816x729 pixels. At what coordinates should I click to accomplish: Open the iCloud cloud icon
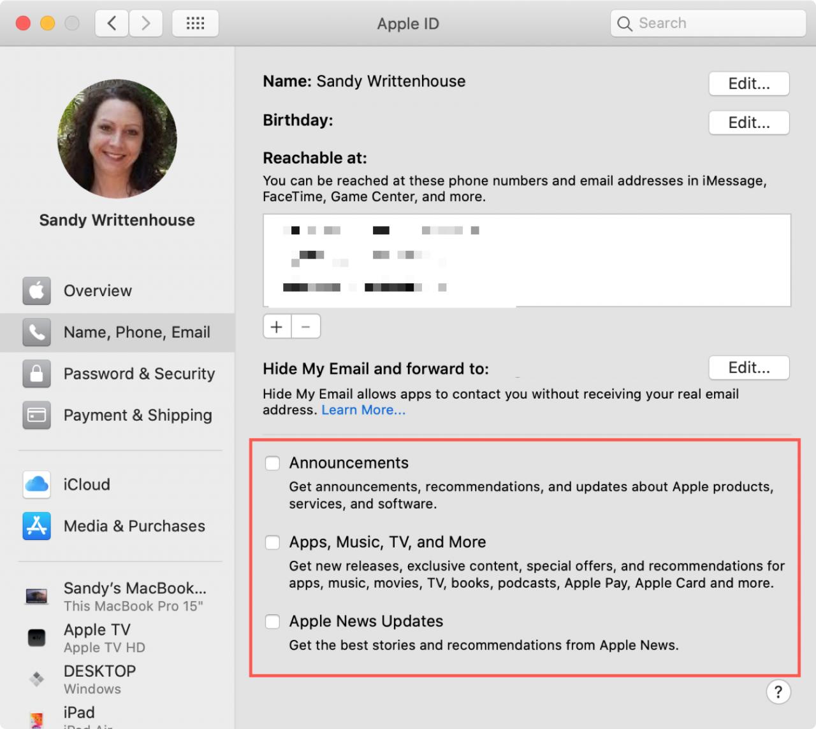tap(36, 485)
